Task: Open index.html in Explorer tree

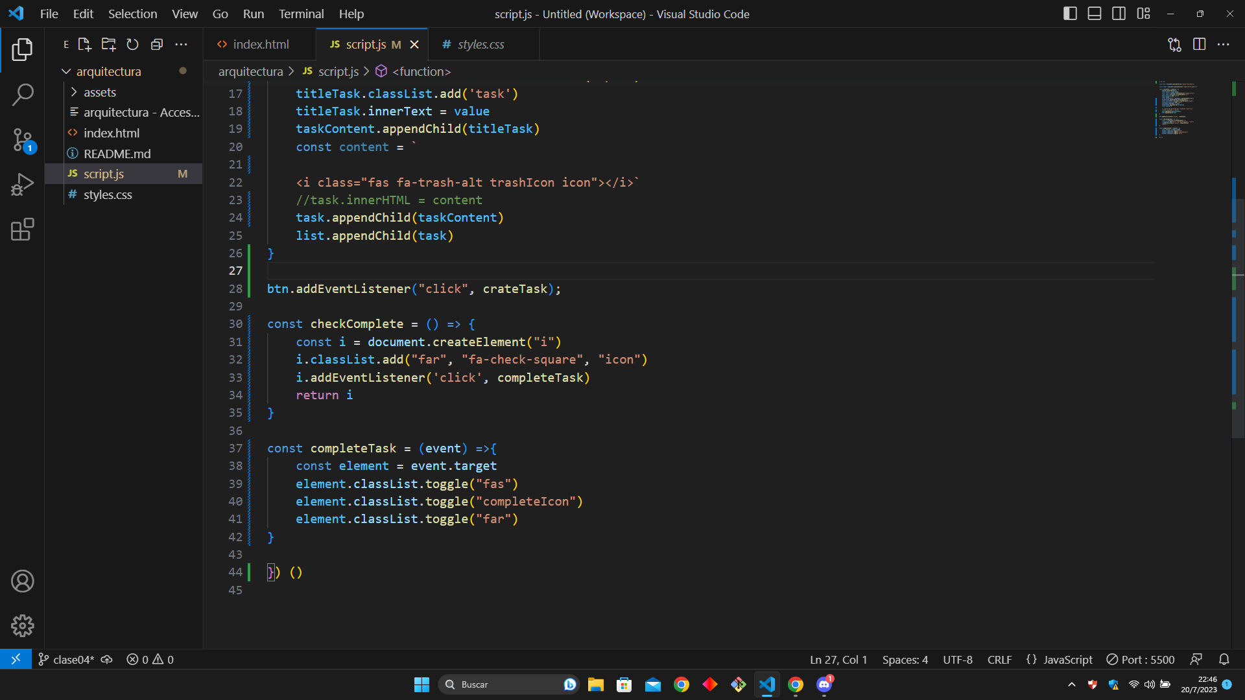Action: click(123, 133)
